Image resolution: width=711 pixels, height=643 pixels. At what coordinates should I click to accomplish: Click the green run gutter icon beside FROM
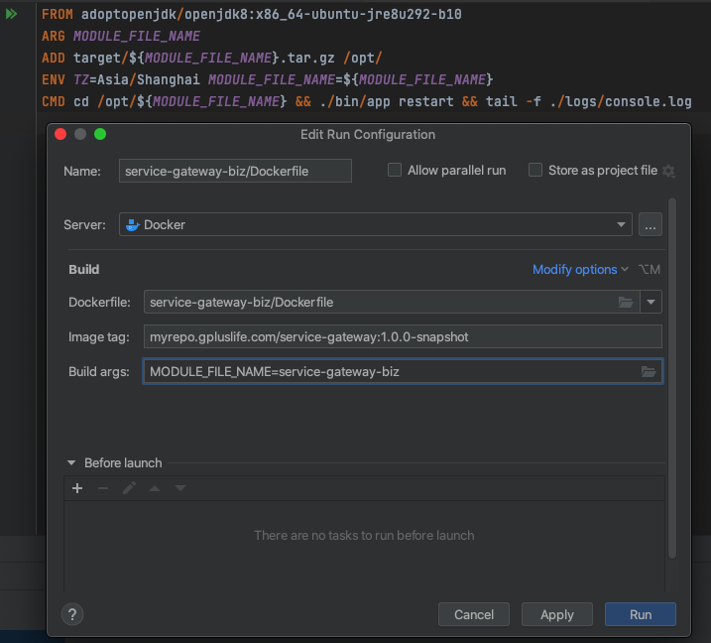tap(11, 14)
